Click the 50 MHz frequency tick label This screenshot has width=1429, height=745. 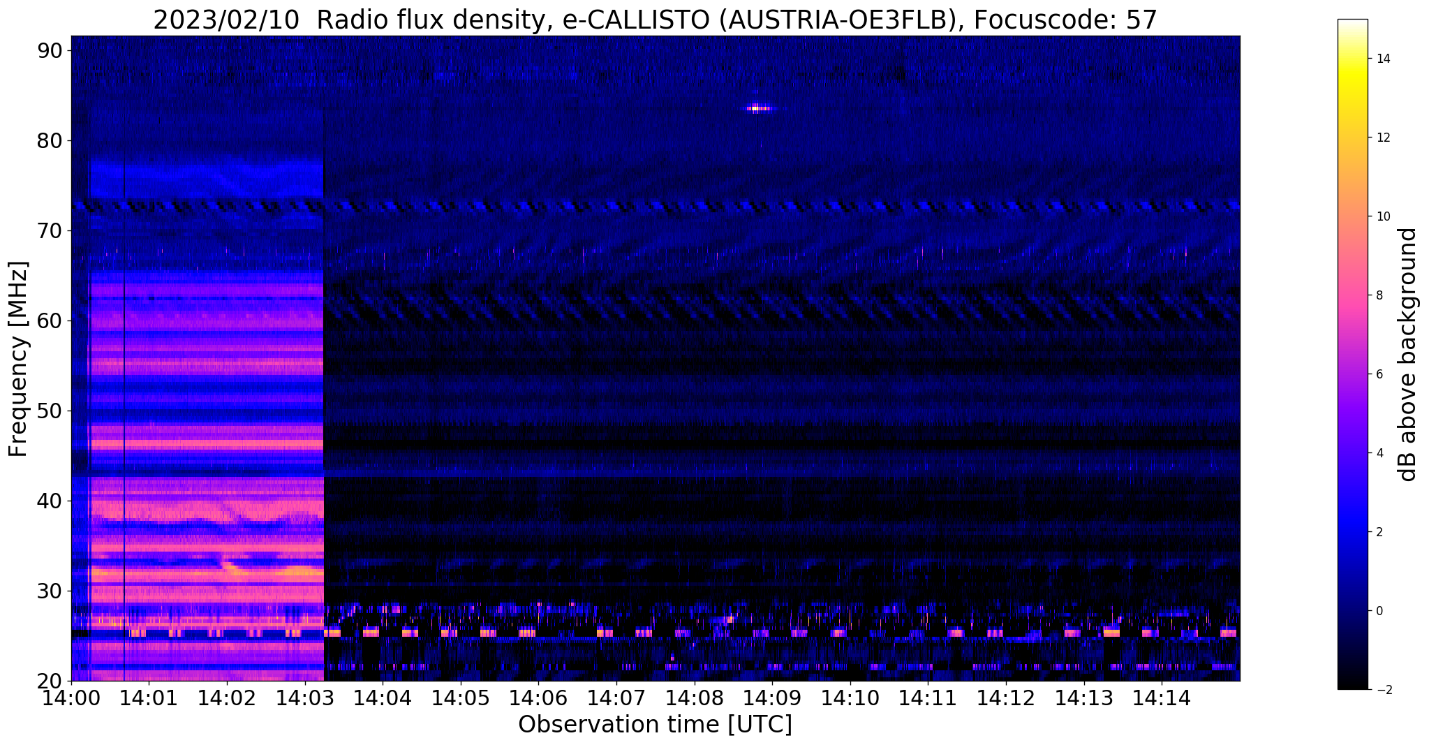pyautogui.click(x=50, y=411)
